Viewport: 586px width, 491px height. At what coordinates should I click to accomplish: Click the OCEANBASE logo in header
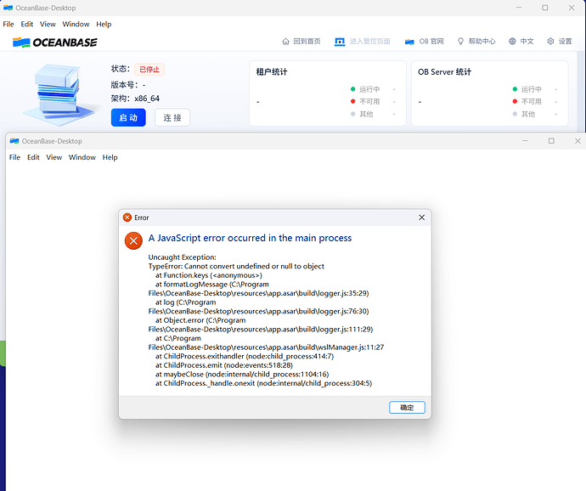click(x=55, y=42)
